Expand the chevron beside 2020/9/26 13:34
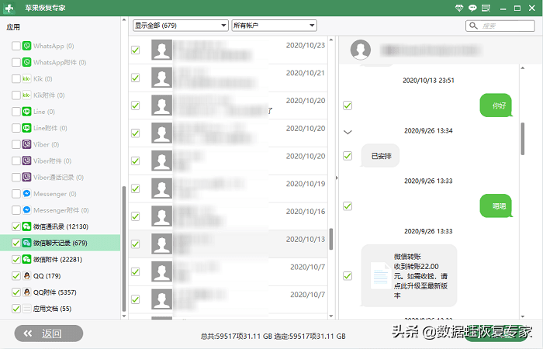 348,132
